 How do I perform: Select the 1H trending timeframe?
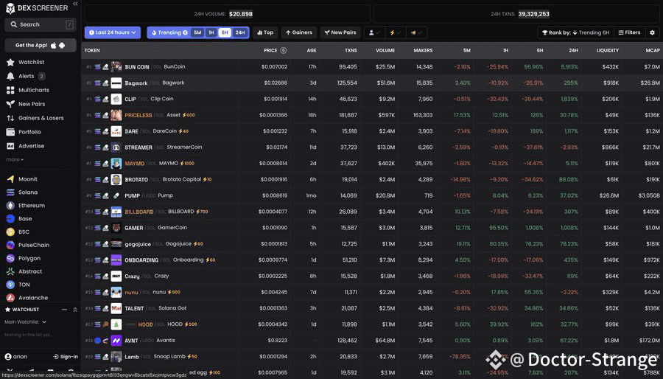click(211, 32)
